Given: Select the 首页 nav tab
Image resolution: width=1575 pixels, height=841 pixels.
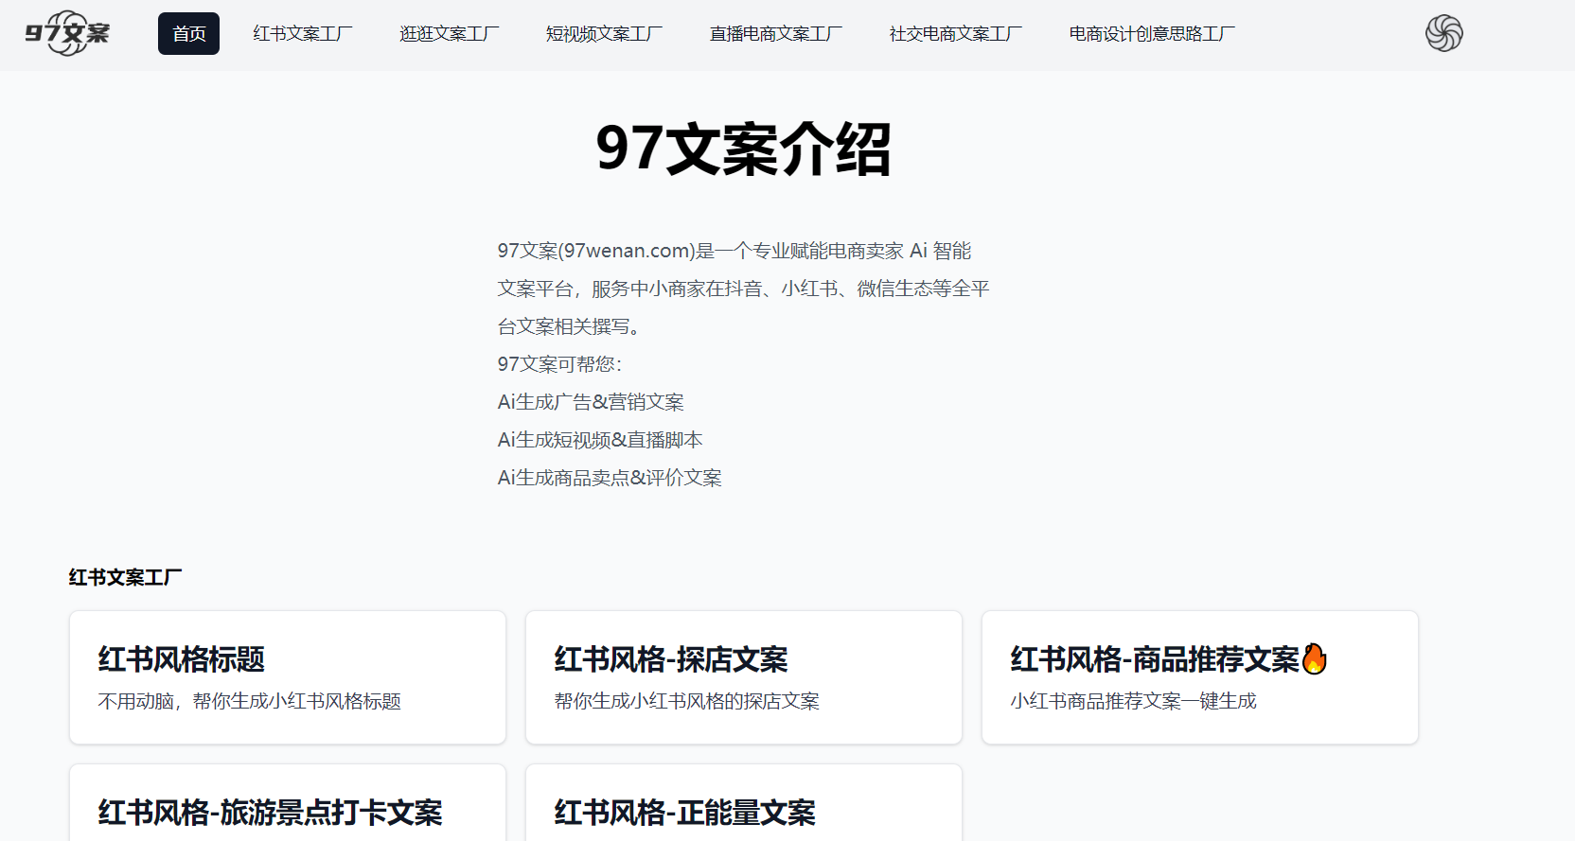Looking at the screenshot, I should pos(188,34).
